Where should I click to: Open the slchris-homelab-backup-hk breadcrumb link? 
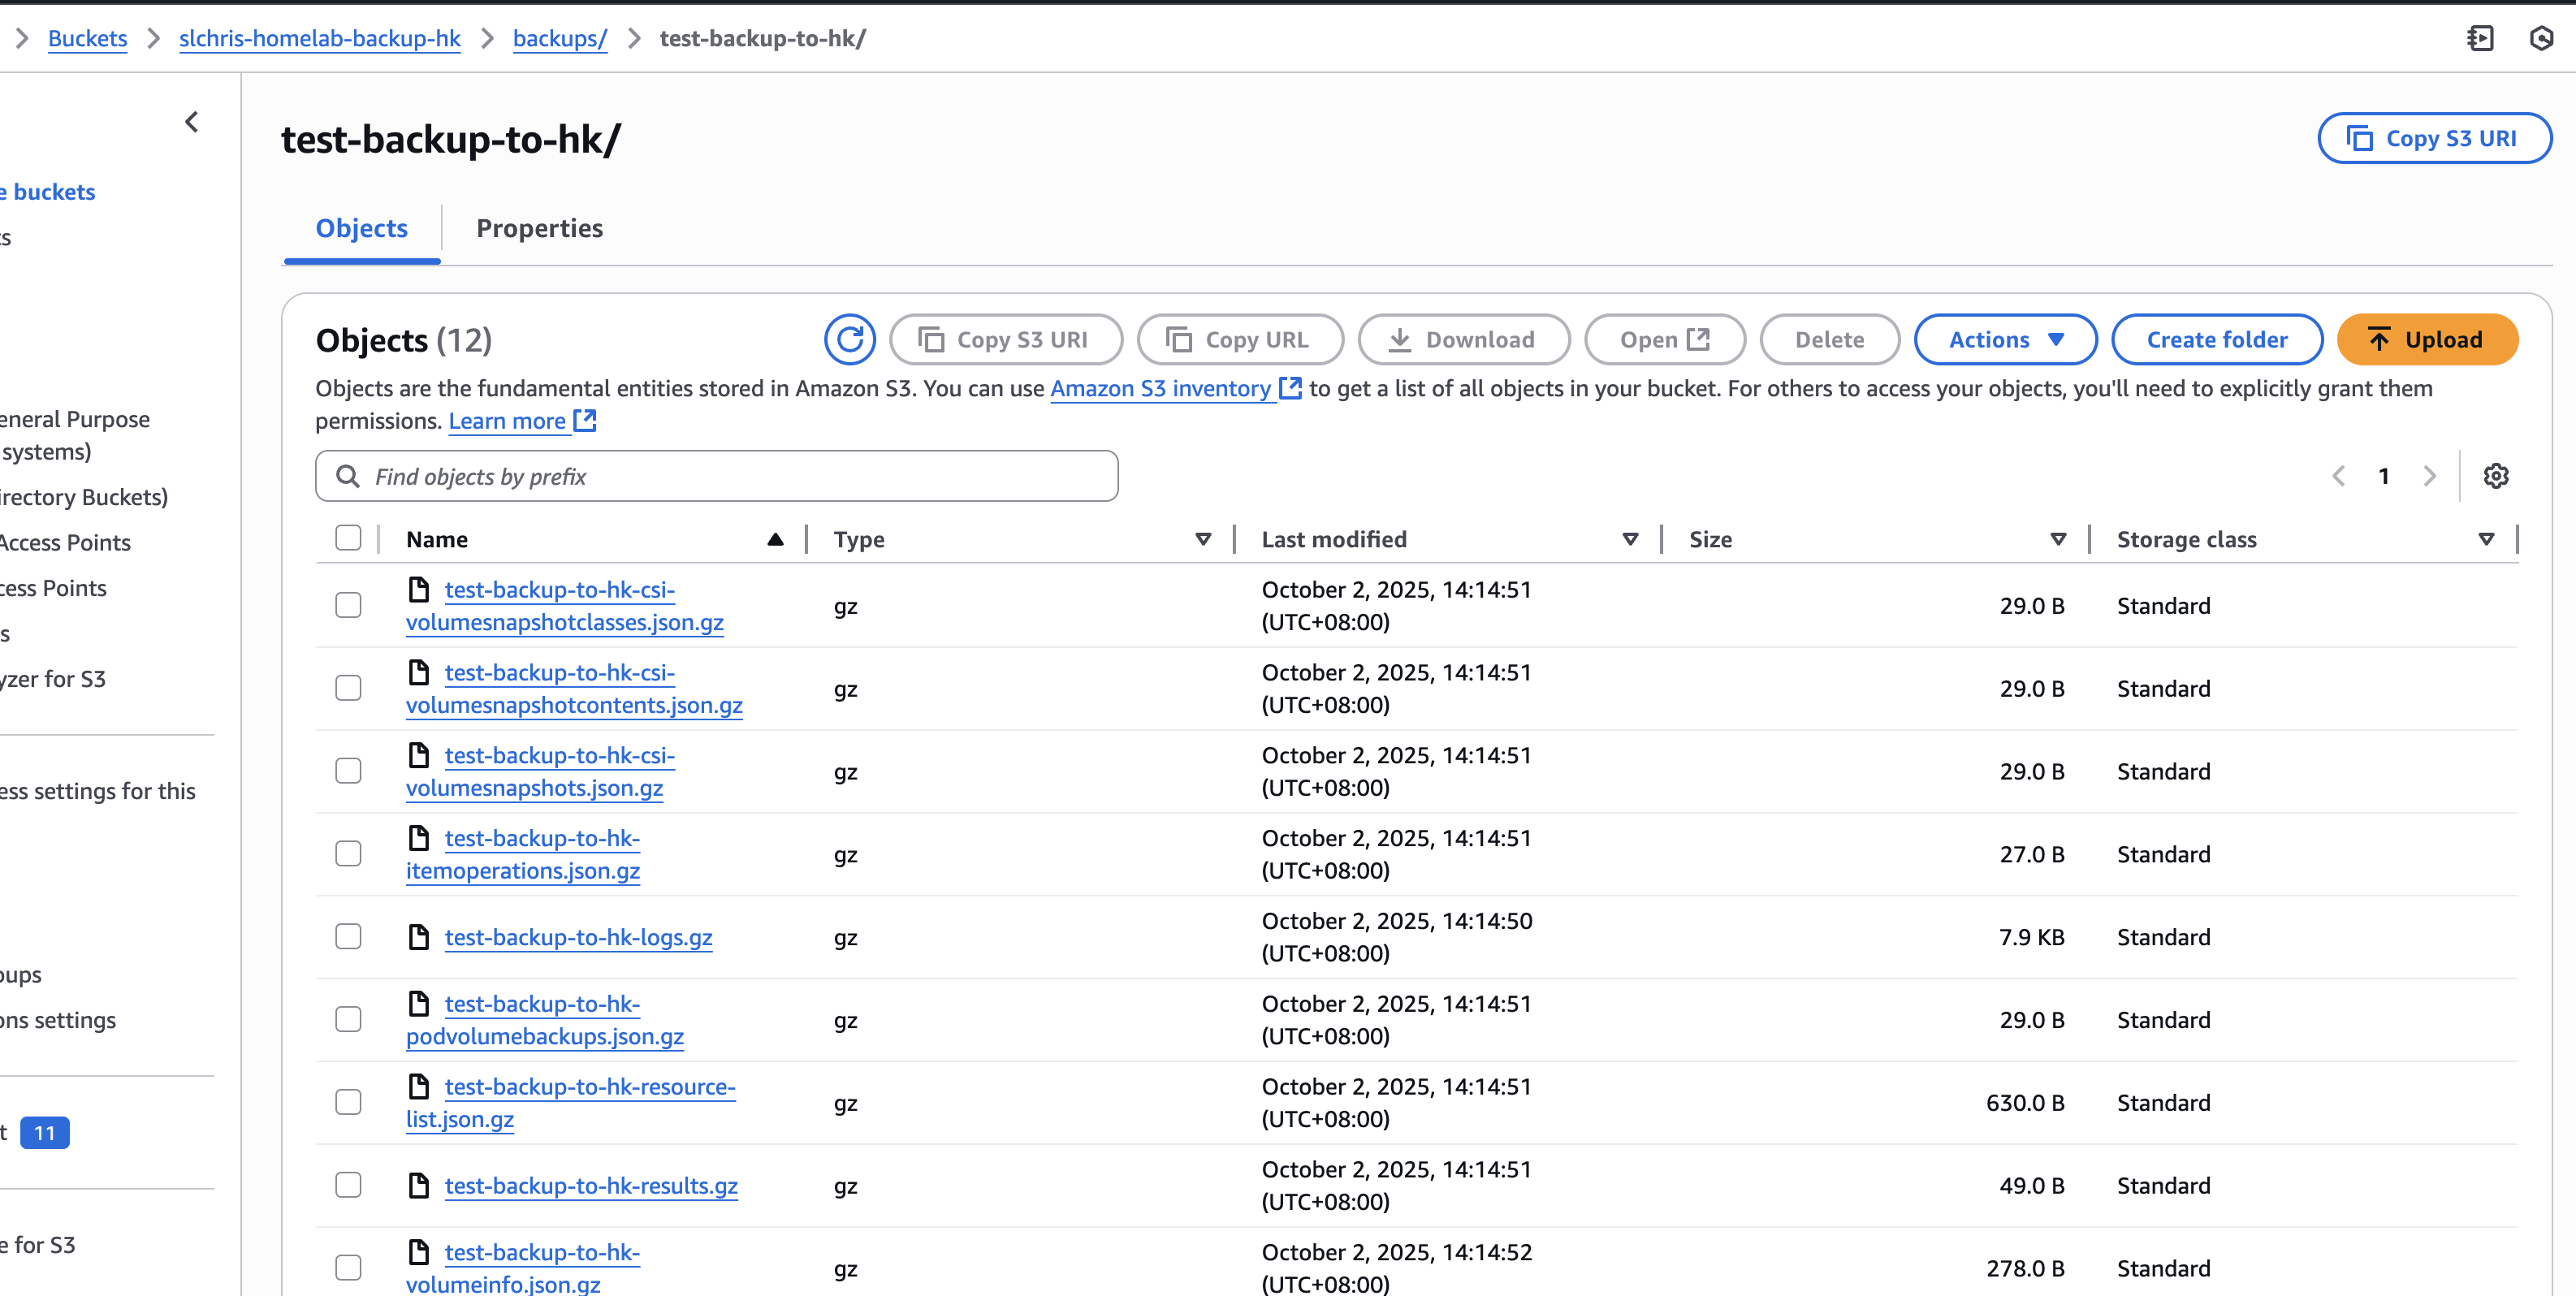tap(319, 38)
